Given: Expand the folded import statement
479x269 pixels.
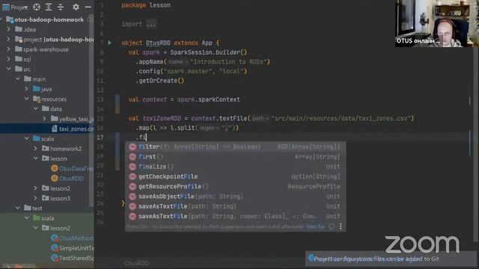Looking at the screenshot, I should pos(151,24).
